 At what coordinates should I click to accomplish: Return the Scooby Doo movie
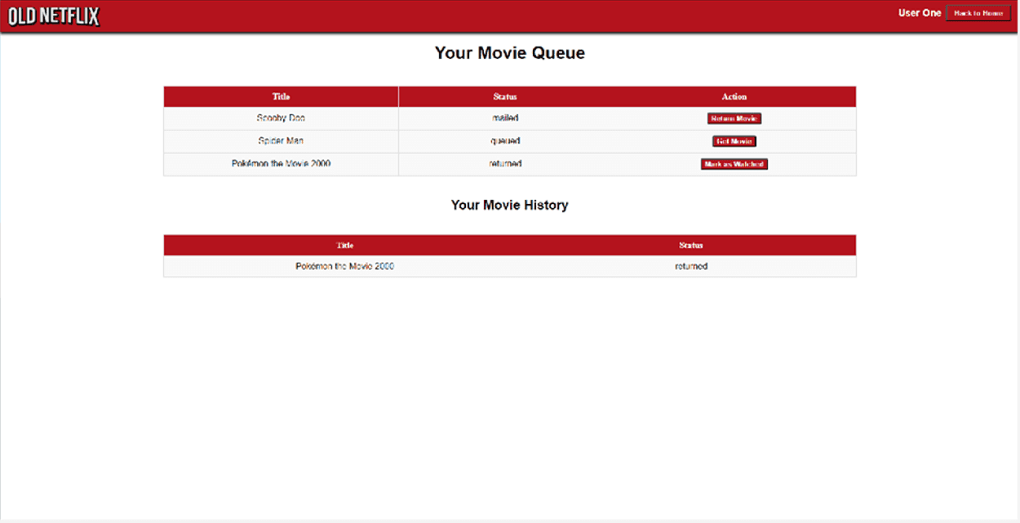pos(734,118)
